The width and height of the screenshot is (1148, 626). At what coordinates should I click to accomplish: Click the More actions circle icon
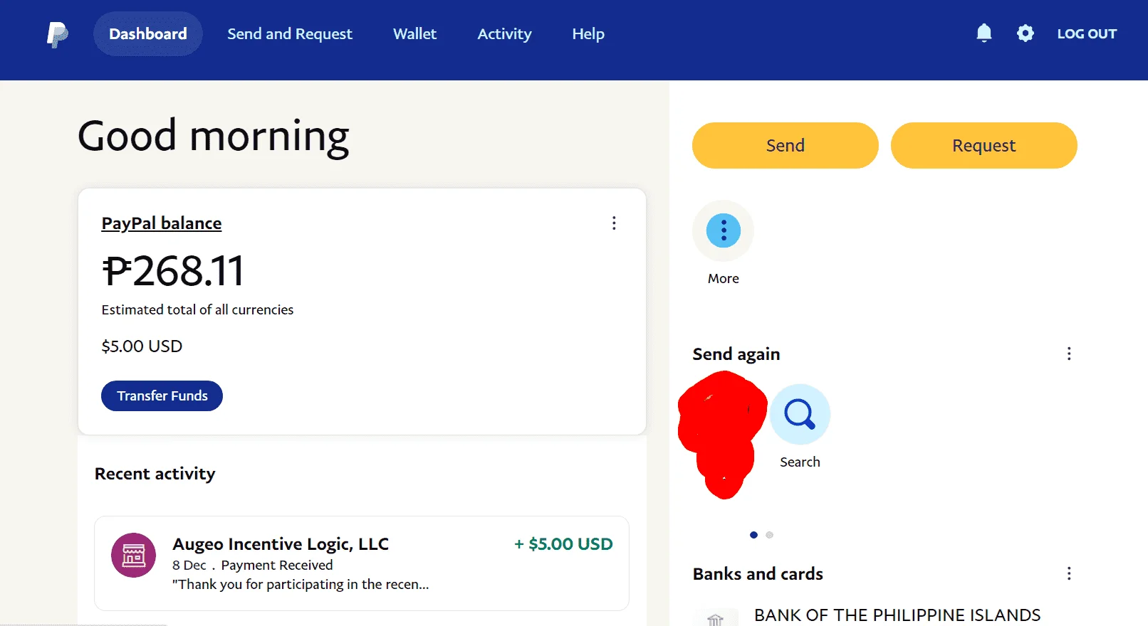click(724, 230)
